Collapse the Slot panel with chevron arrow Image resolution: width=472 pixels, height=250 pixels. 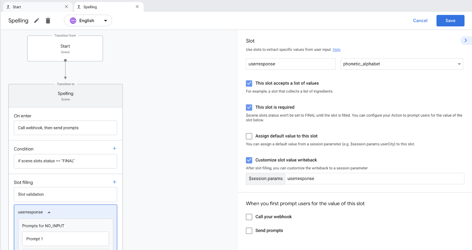click(466, 41)
